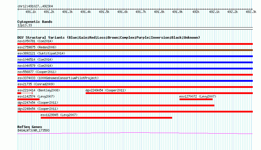Click the 491.2k ruler tick label
The image size is (261, 150).
pyautogui.click(x=49, y=12)
